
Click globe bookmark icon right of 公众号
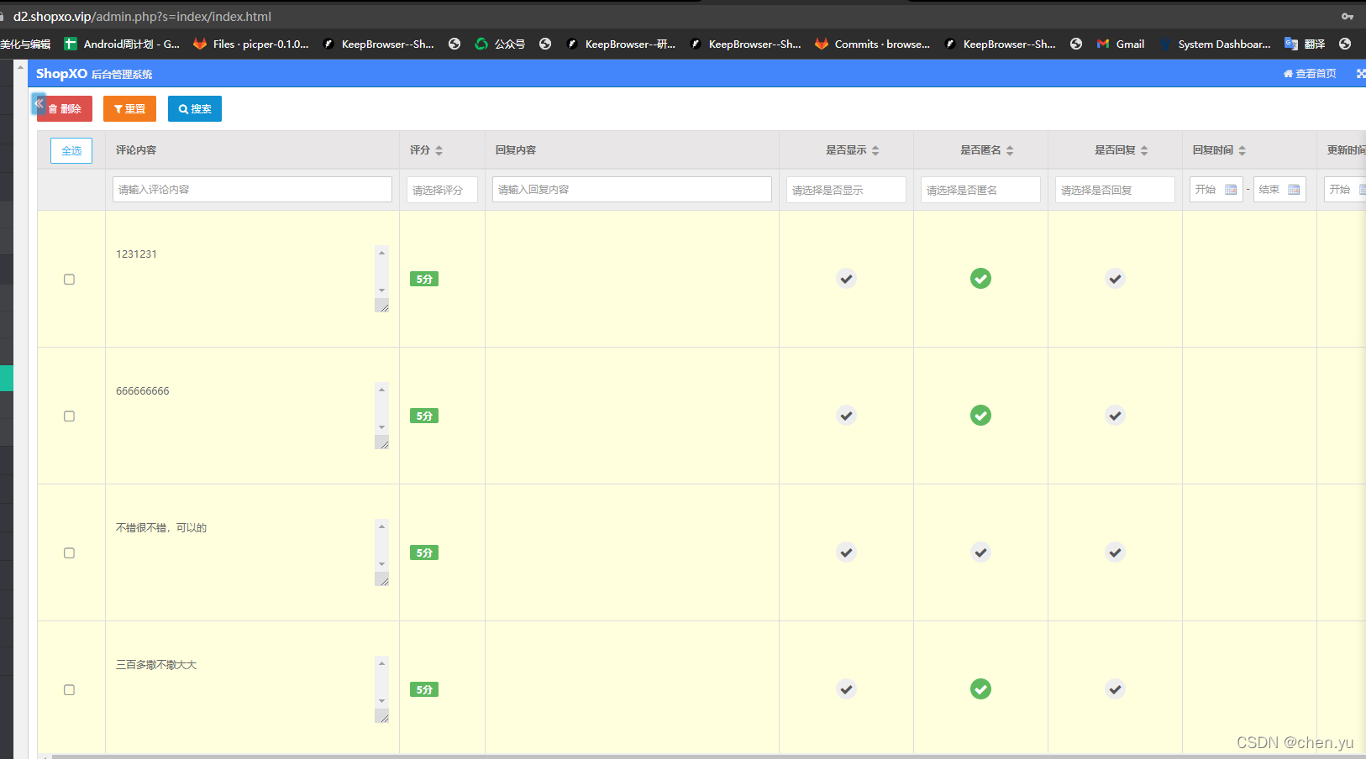(545, 44)
